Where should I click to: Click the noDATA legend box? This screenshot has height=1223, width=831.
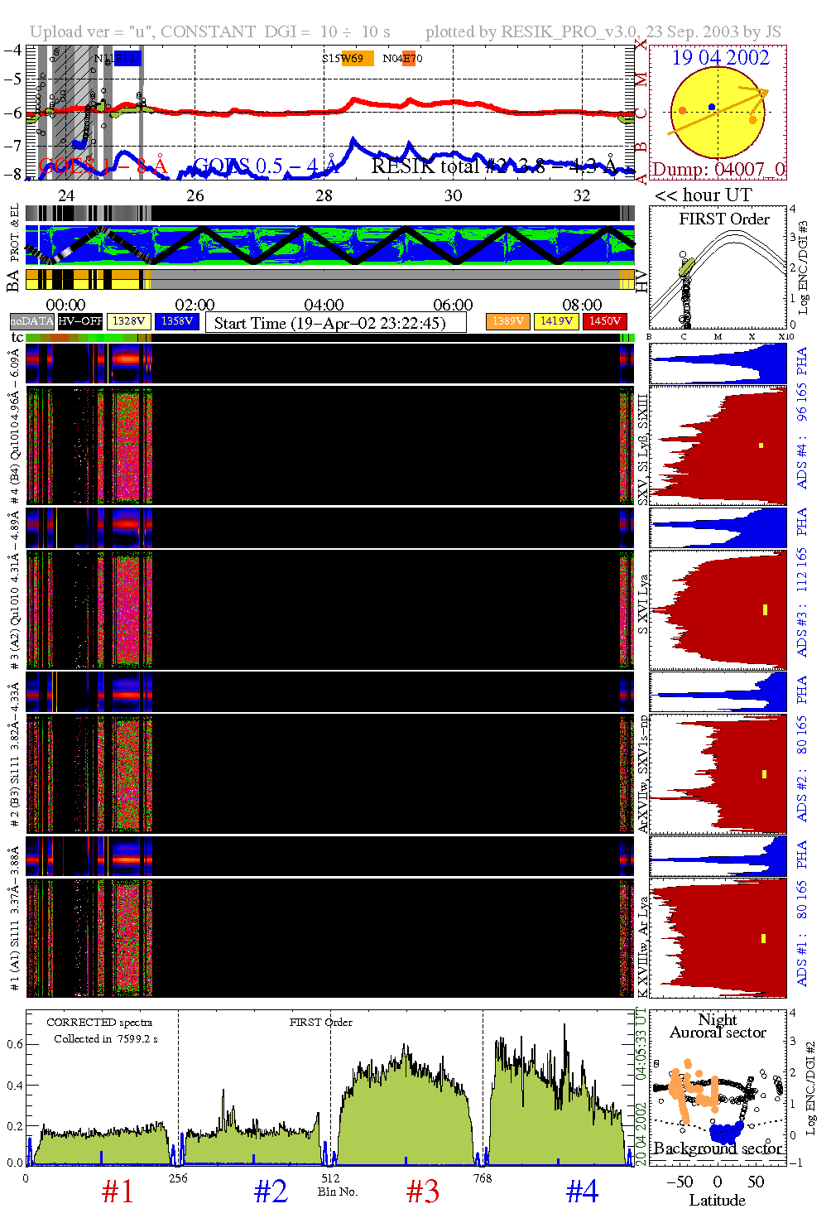click(x=32, y=321)
